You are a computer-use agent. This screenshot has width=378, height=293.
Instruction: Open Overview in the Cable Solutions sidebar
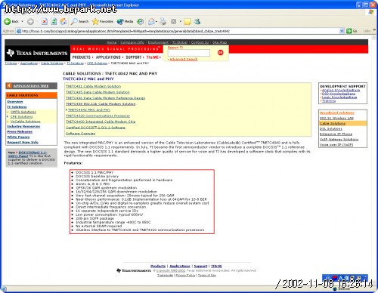coord(15,102)
